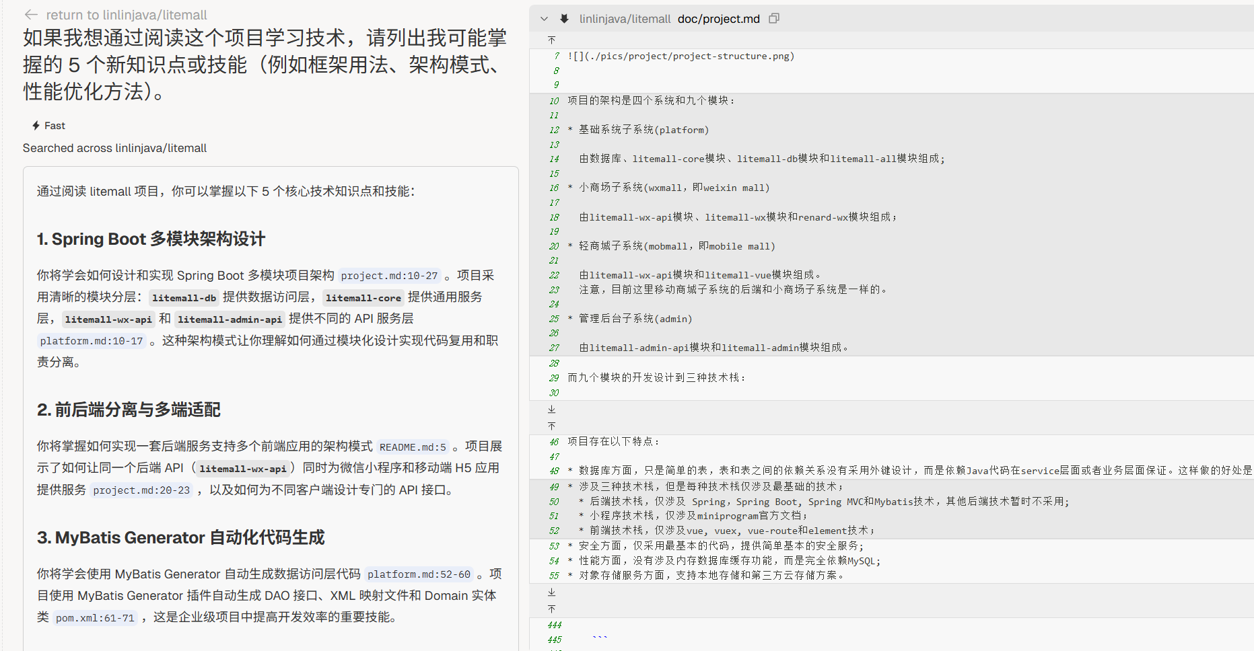
Task: Open the return to linlinjava/litemall link
Action: 126,15
